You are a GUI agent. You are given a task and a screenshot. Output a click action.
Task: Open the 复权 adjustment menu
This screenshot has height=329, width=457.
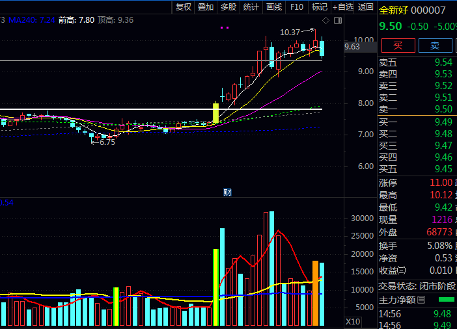click(184, 7)
